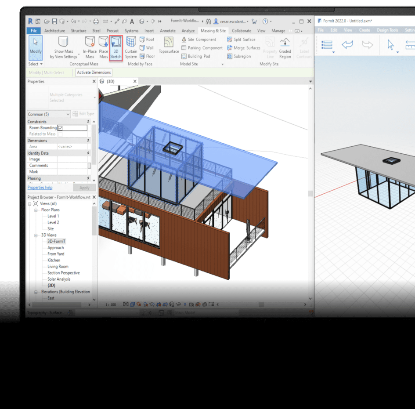Collapse the Phasing section
The width and height of the screenshot is (415, 409).
click(88, 178)
